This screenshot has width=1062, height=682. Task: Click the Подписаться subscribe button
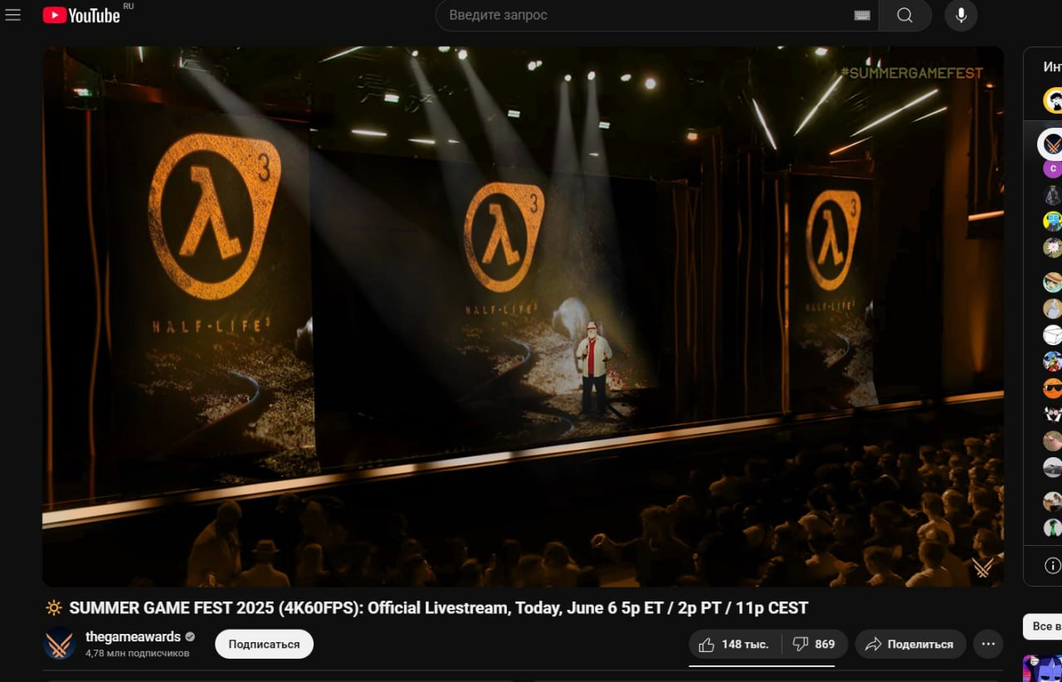(264, 644)
